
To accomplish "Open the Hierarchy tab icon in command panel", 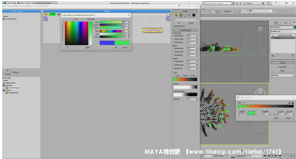I will [280, 23].
